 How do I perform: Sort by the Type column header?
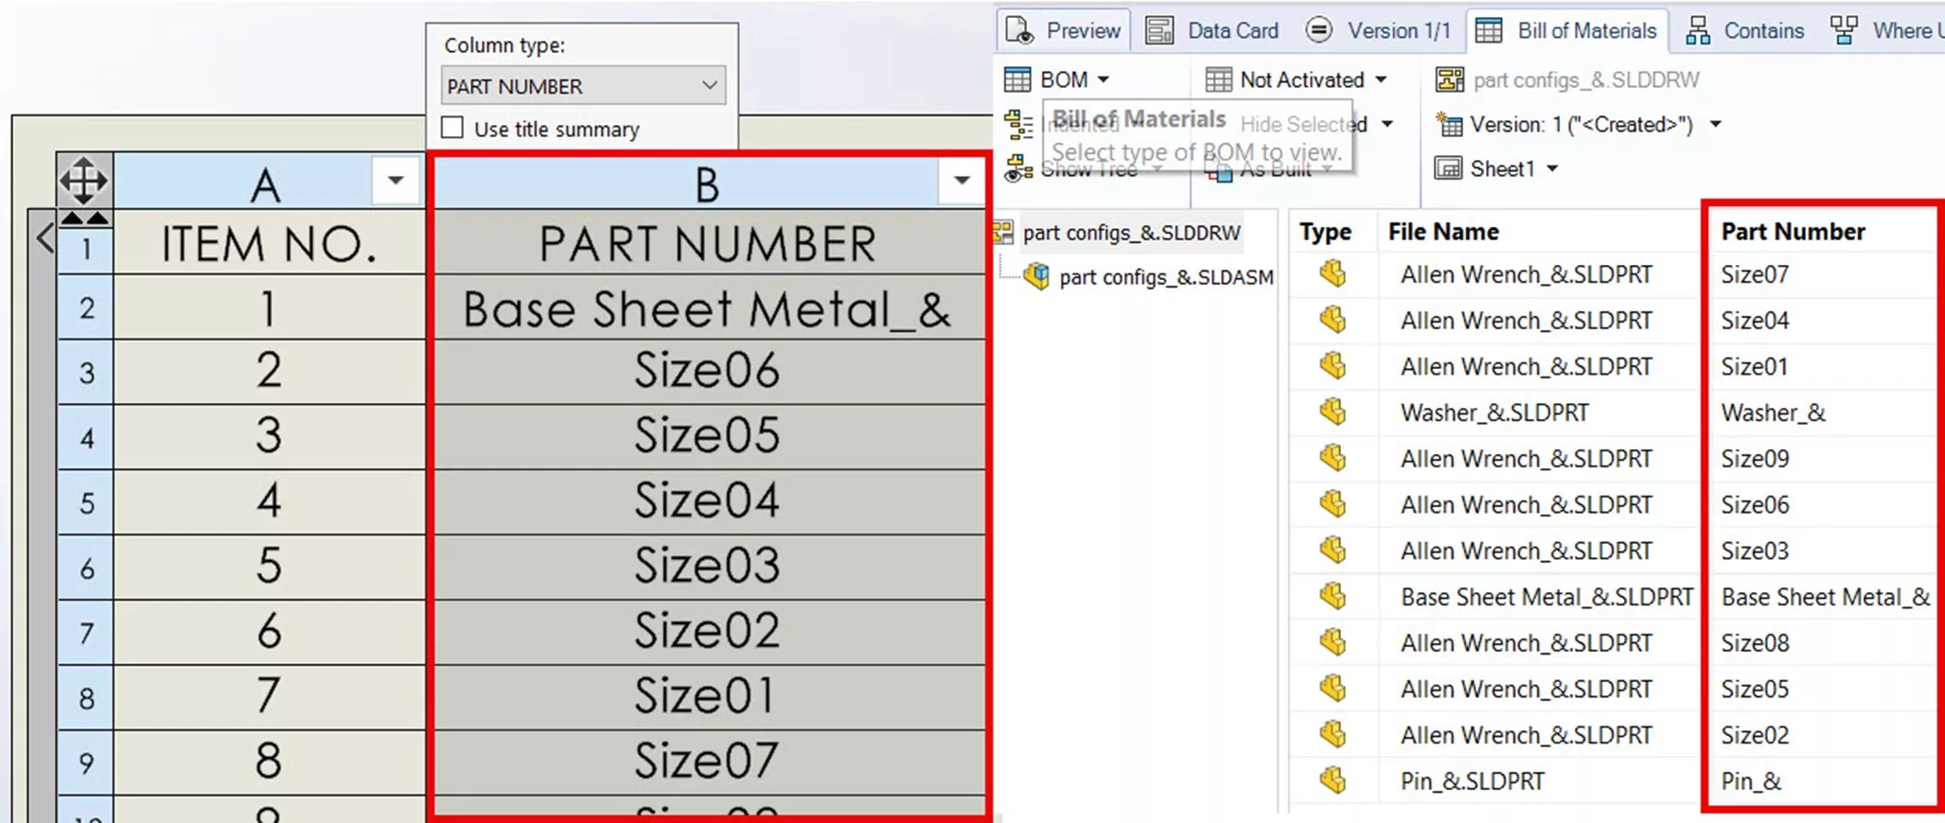pyautogui.click(x=1324, y=232)
